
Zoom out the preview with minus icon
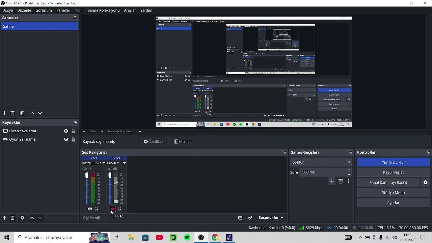coord(84,131)
